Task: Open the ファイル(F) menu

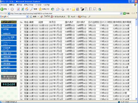Action: 4,5
